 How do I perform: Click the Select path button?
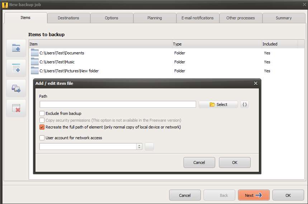pyautogui.click(x=218, y=105)
